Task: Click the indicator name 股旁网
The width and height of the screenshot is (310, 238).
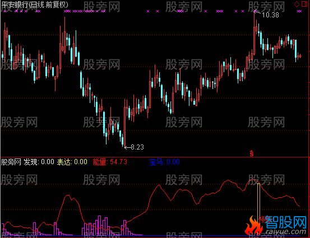Action: click(x=11, y=162)
